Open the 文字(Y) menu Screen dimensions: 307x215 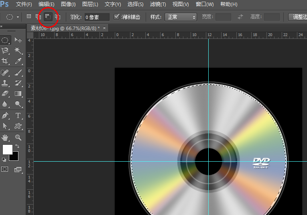click(x=113, y=4)
